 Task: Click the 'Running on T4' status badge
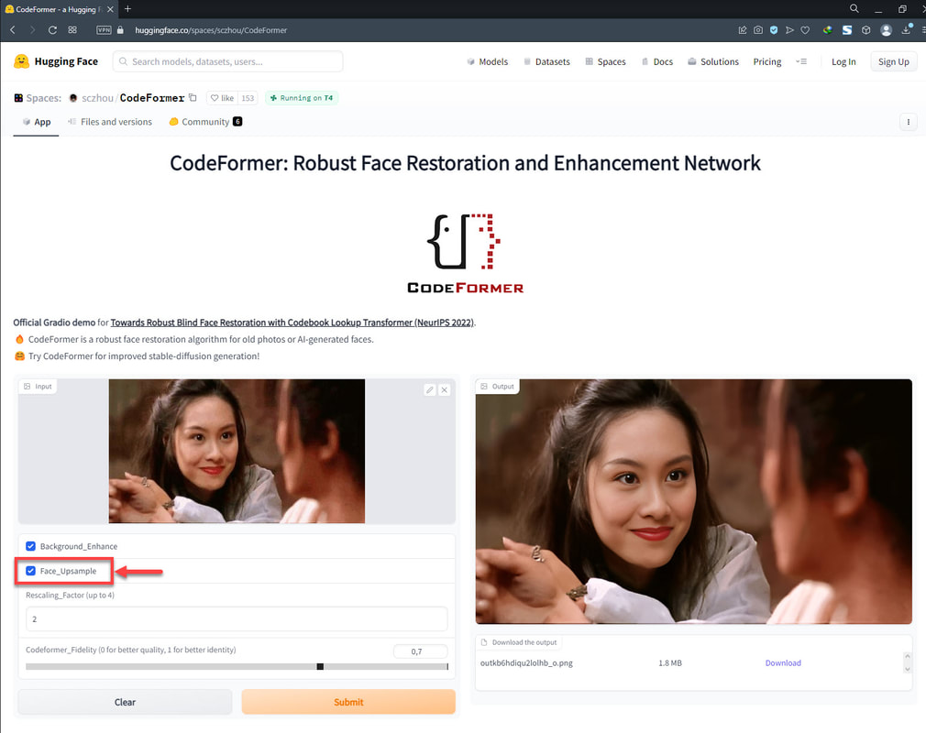(302, 98)
